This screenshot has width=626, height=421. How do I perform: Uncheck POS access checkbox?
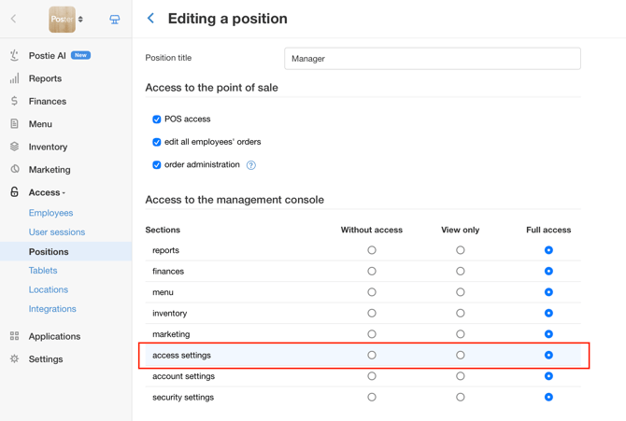pos(157,119)
